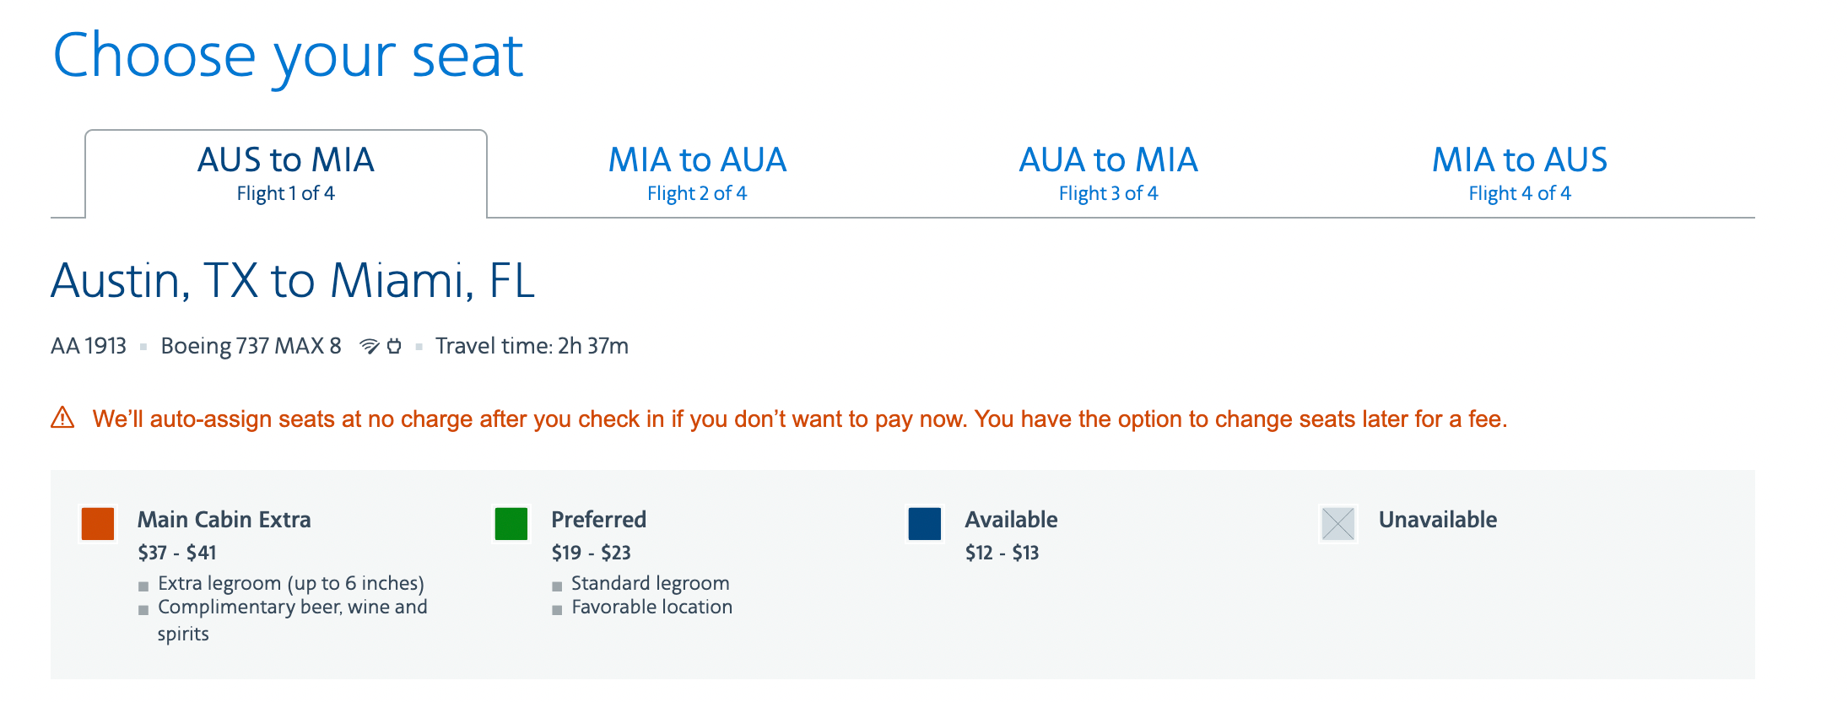Image resolution: width=1848 pixels, height=702 pixels.
Task: Click the power outlet amenity icon
Action: click(394, 346)
